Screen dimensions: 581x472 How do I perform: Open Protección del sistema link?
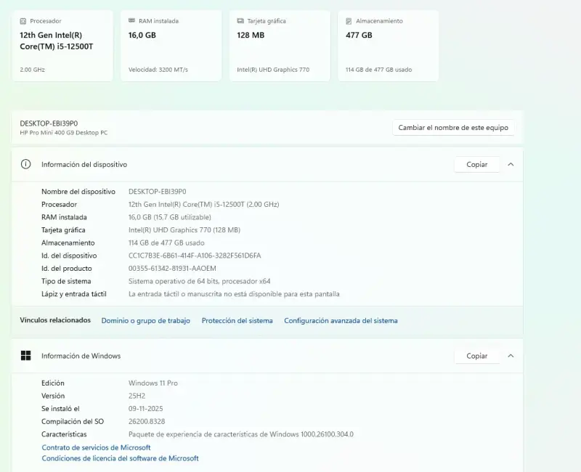237,320
